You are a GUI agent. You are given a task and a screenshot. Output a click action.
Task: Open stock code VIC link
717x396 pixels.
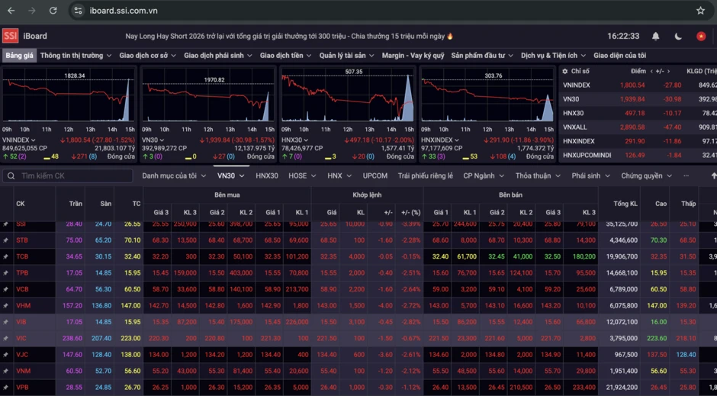pyautogui.click(x=21, y=338)
